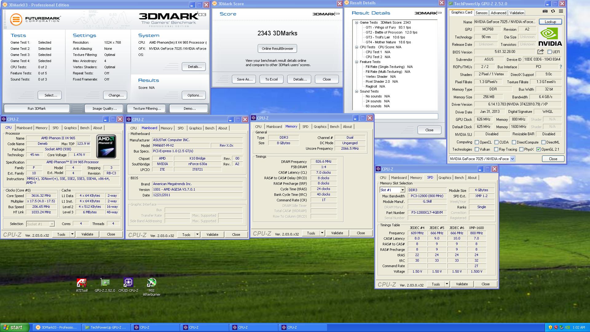Image resolution: width=590 pixels, height=332 pixels.
Task: Collapse the Feature Tests tree node
Action: 356,62
